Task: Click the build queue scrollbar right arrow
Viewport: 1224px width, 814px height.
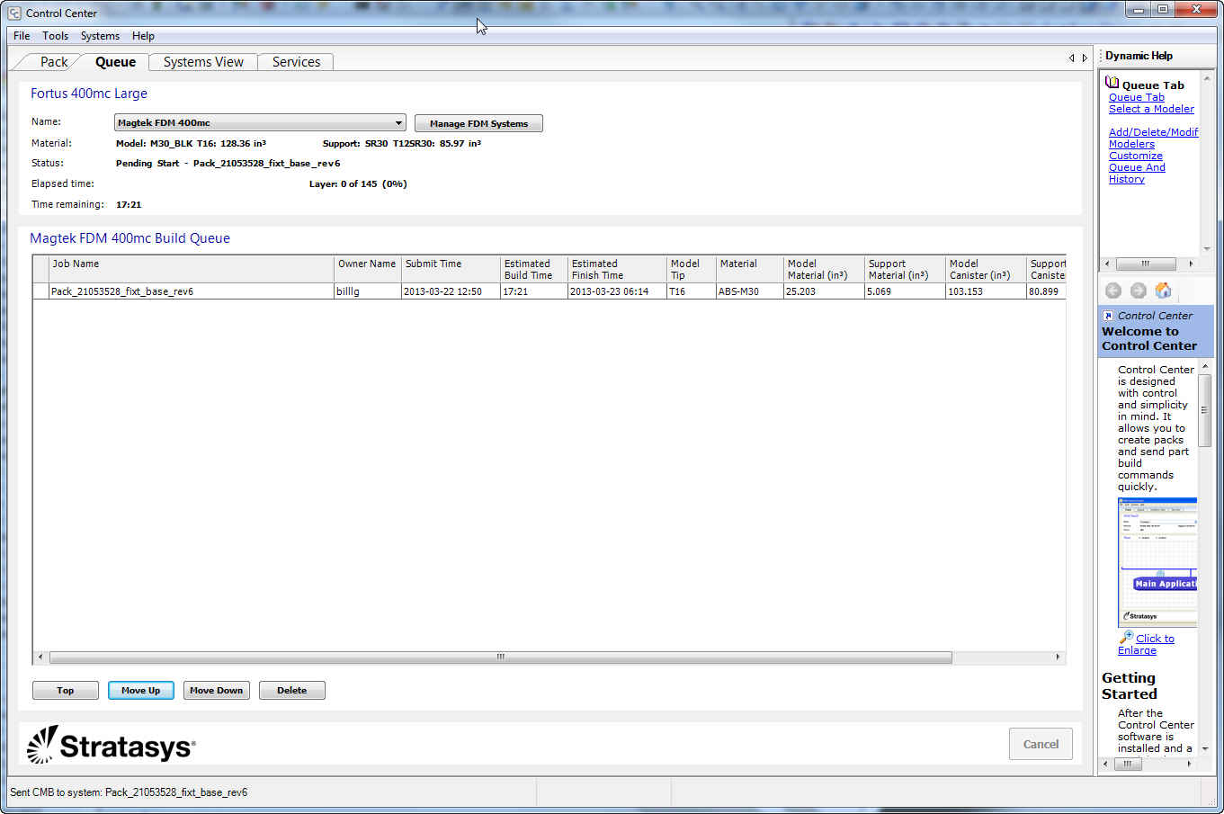Action: tap(1058, 657)
